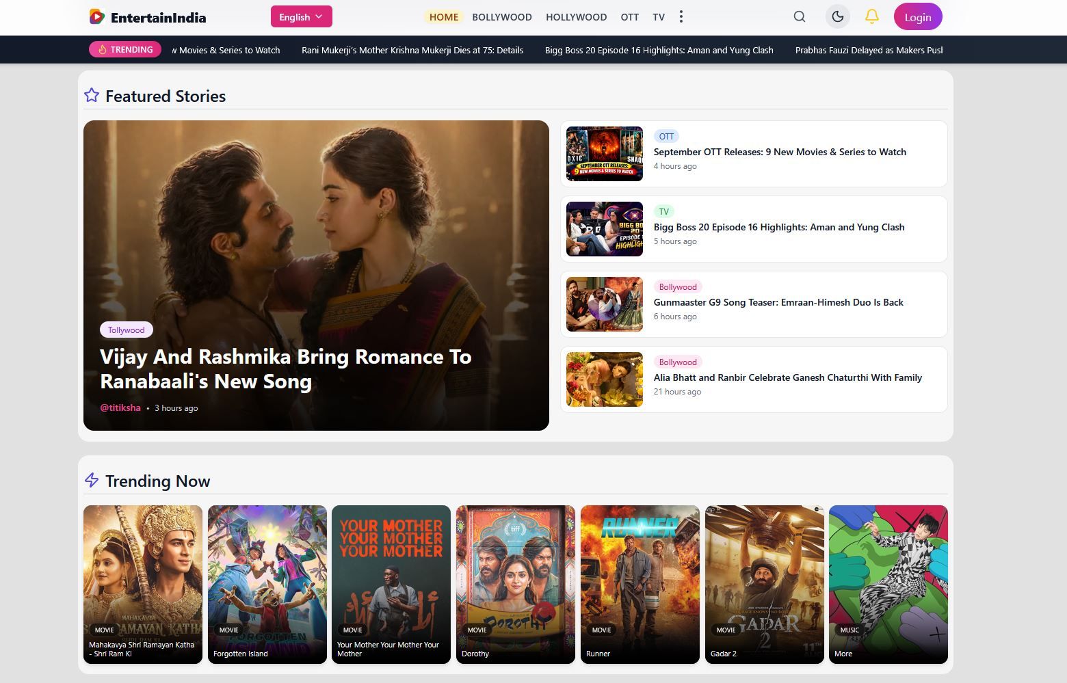Click the Login button
This screenshot has height=683, width=1067.
click(918, 17)
